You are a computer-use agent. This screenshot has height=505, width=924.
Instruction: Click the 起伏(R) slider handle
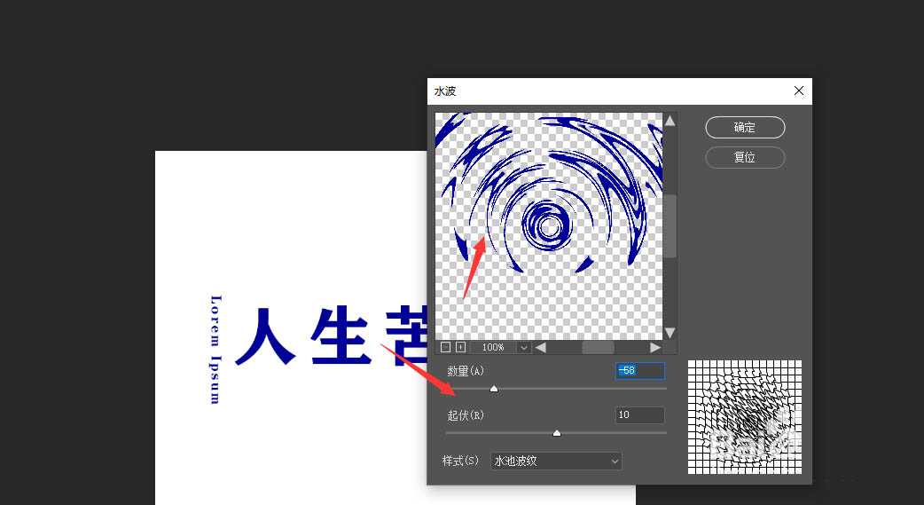pyautogui.click(x=556, y=433)
